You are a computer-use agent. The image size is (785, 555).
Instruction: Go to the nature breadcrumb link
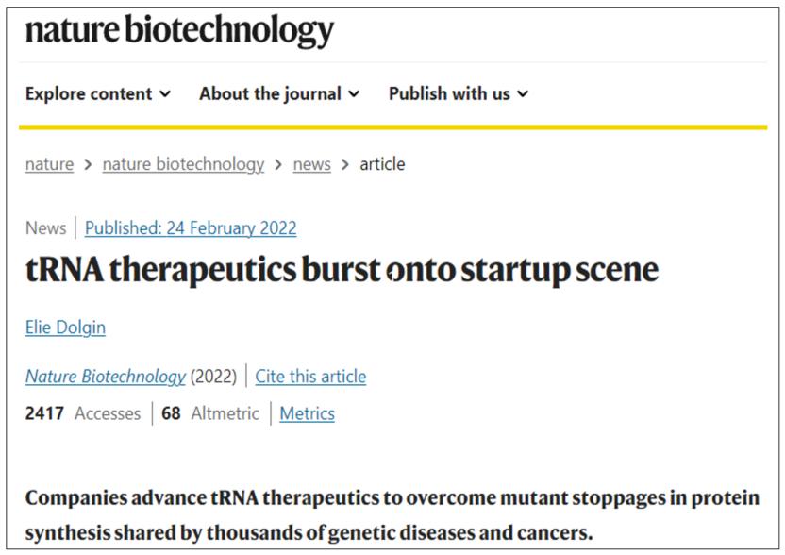coord(49,164)
